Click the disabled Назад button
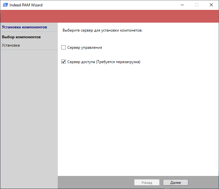 147,183
